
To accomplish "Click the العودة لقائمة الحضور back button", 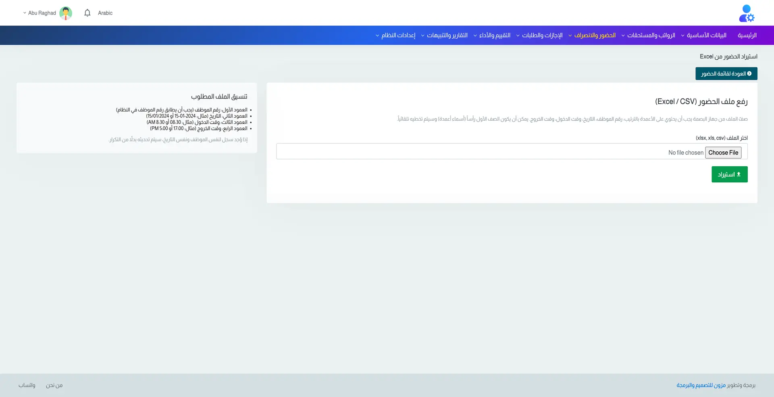I will click(x=726, y=74).
